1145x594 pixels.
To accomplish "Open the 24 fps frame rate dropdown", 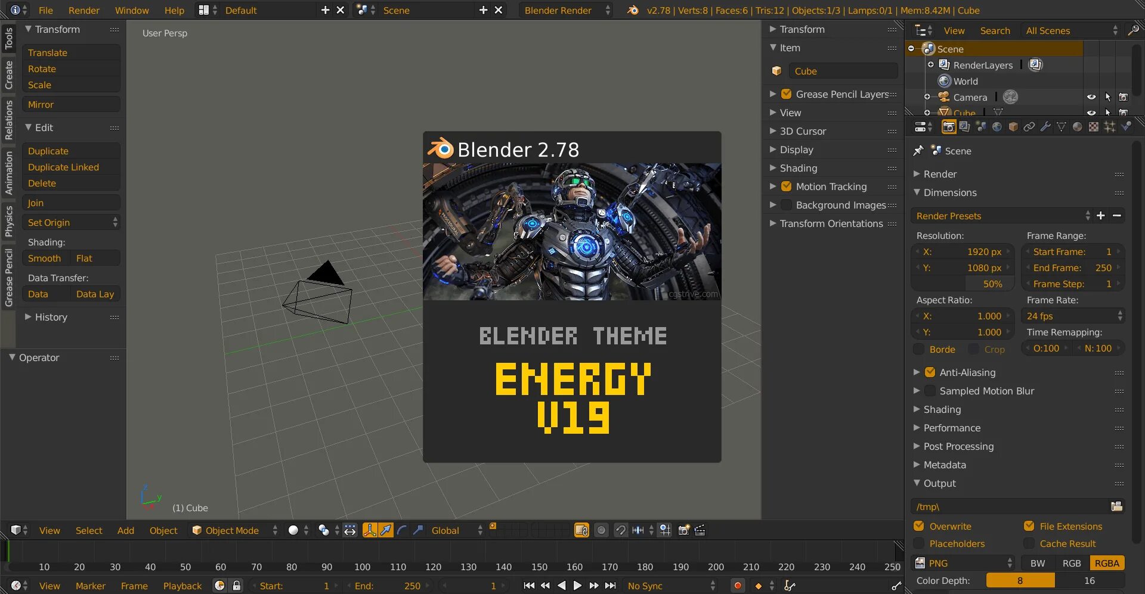I will coord(1073,316).
